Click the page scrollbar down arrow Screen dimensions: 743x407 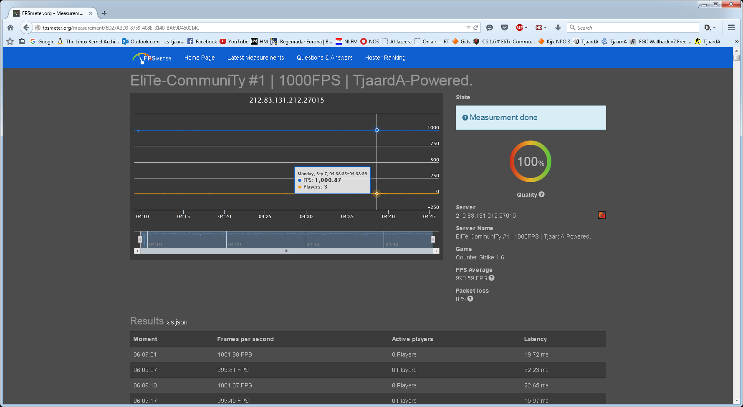[x=737, y=401]
